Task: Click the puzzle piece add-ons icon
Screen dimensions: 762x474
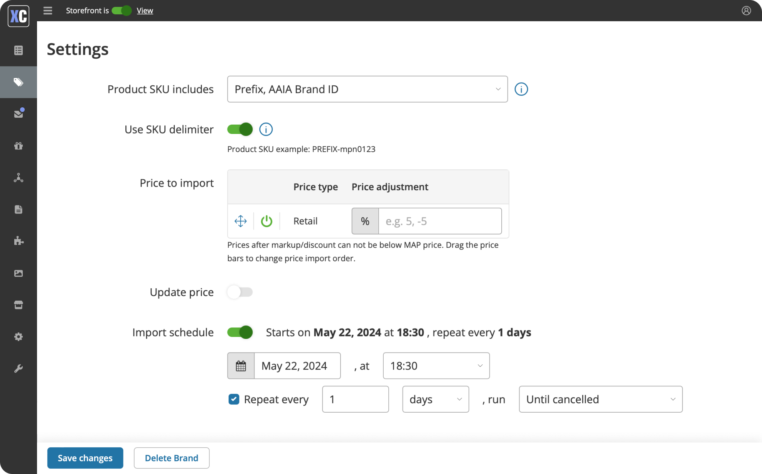Action: click(x=19, y=241)
